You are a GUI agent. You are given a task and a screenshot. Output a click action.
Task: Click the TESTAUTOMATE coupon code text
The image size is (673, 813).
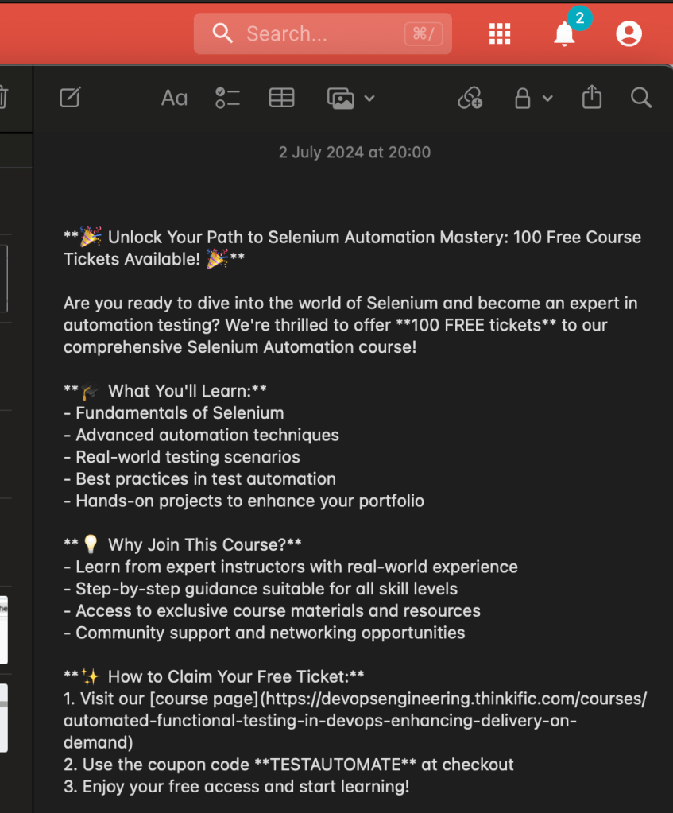coord(335,765)
